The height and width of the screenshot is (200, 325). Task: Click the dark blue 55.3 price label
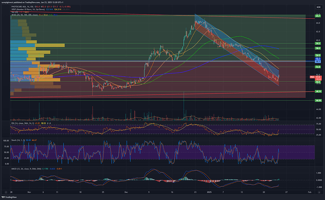(x=318, y=59)
